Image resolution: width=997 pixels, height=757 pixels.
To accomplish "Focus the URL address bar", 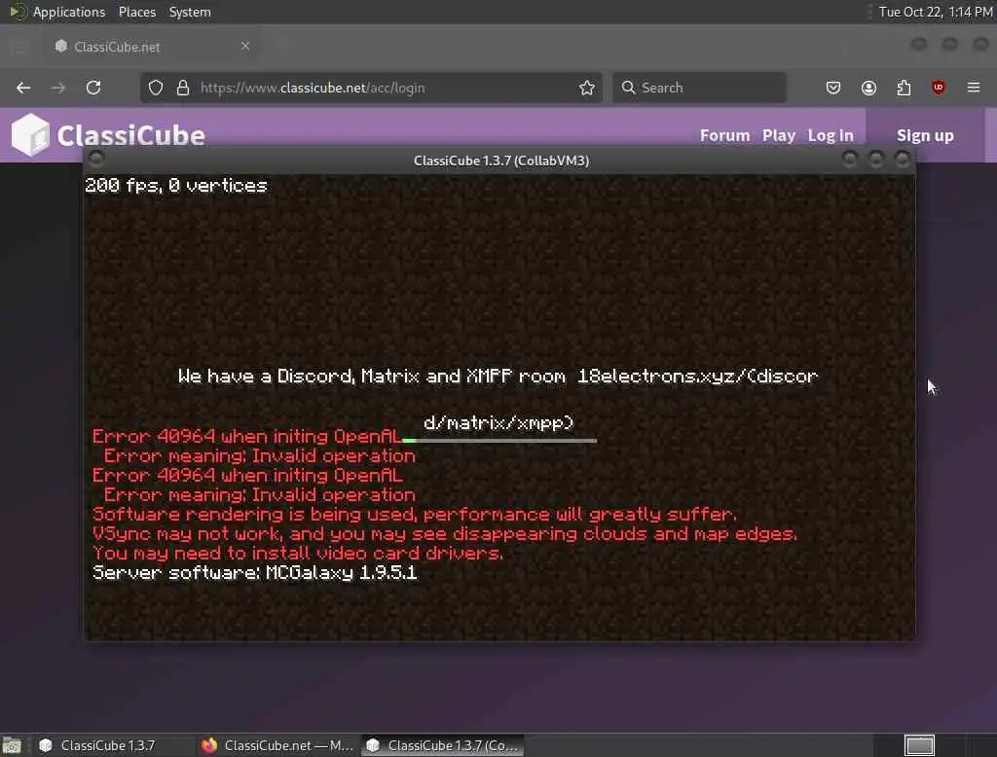I will click(x=371, y=88).
